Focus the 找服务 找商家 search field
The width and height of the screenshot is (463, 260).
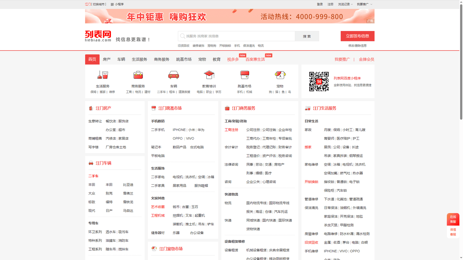(x=237, y=36)
